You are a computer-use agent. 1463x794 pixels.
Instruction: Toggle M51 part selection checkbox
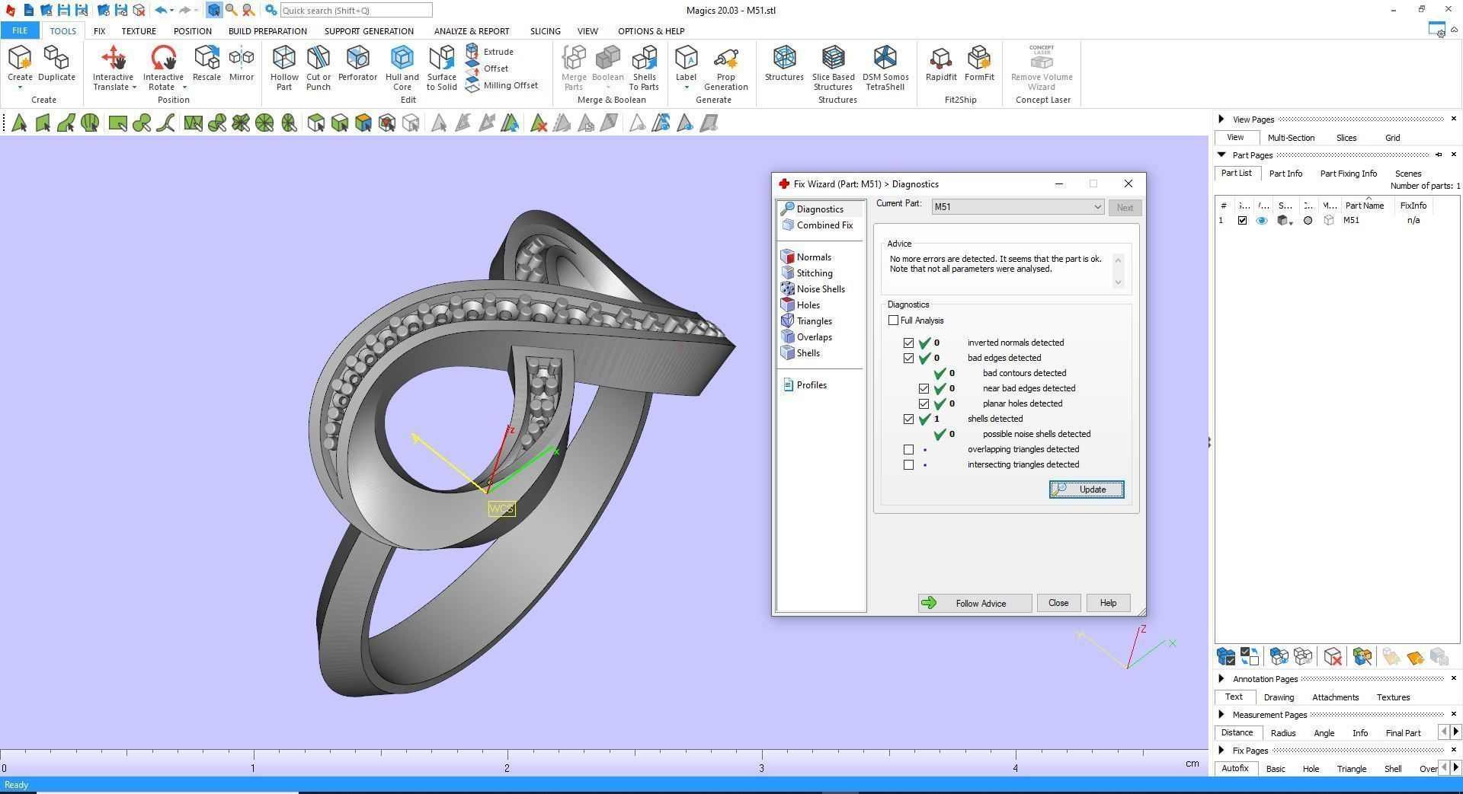[x=1242, y=221]
